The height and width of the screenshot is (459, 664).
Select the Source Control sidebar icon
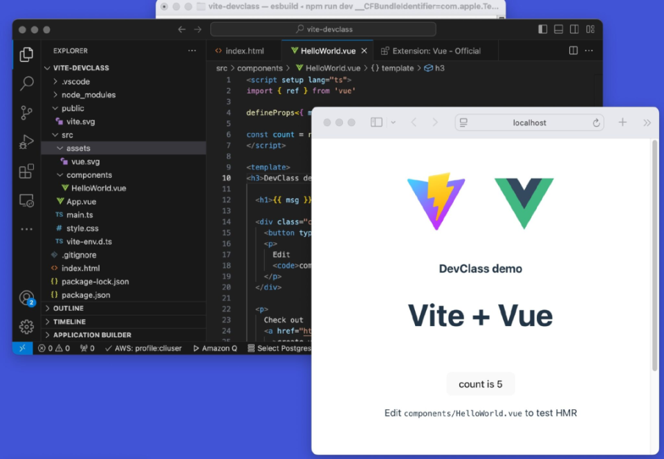coord(26,112)
